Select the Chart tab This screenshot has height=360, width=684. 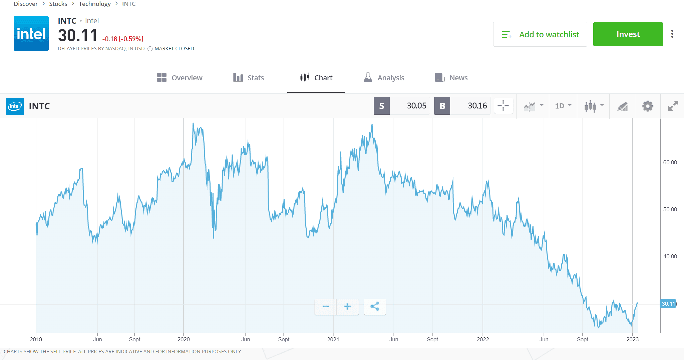click(x=316, y=78)
